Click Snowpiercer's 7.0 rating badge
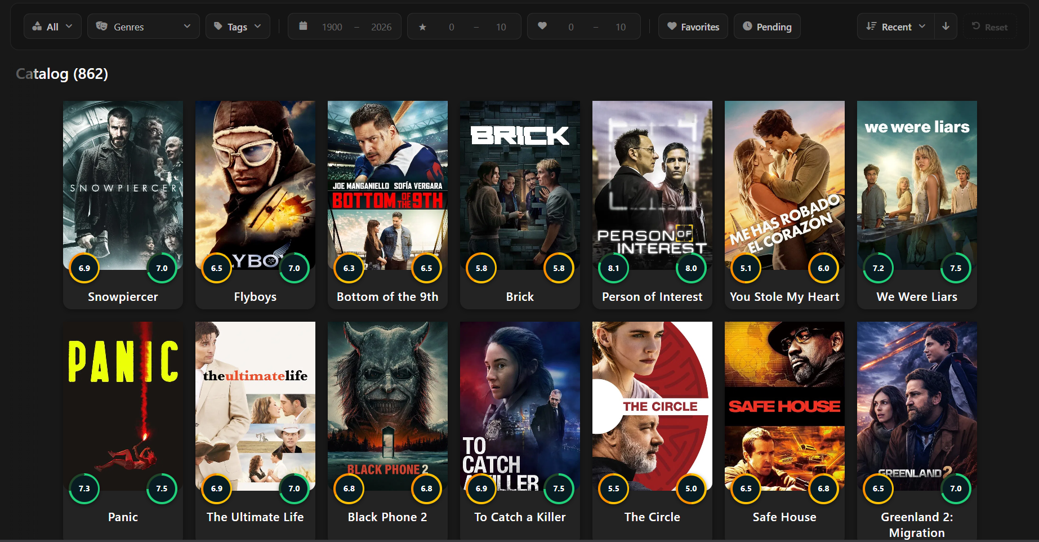This screenshot has width=1039, height=542. click(162, 268)
